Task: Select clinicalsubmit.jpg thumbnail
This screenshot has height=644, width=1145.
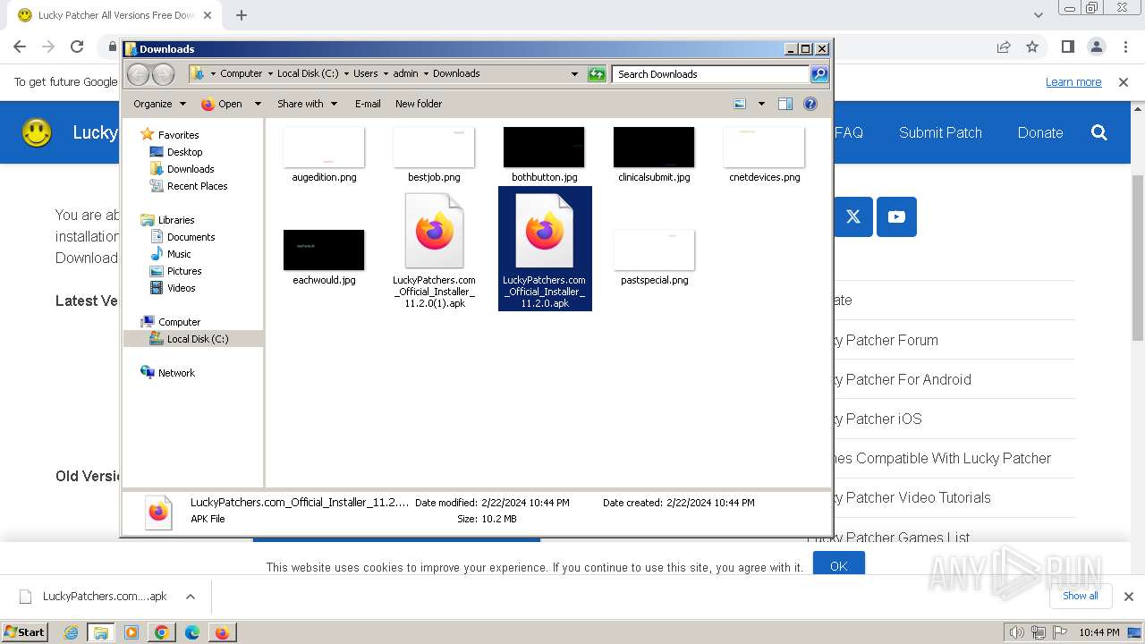Action: click(654, 148)
